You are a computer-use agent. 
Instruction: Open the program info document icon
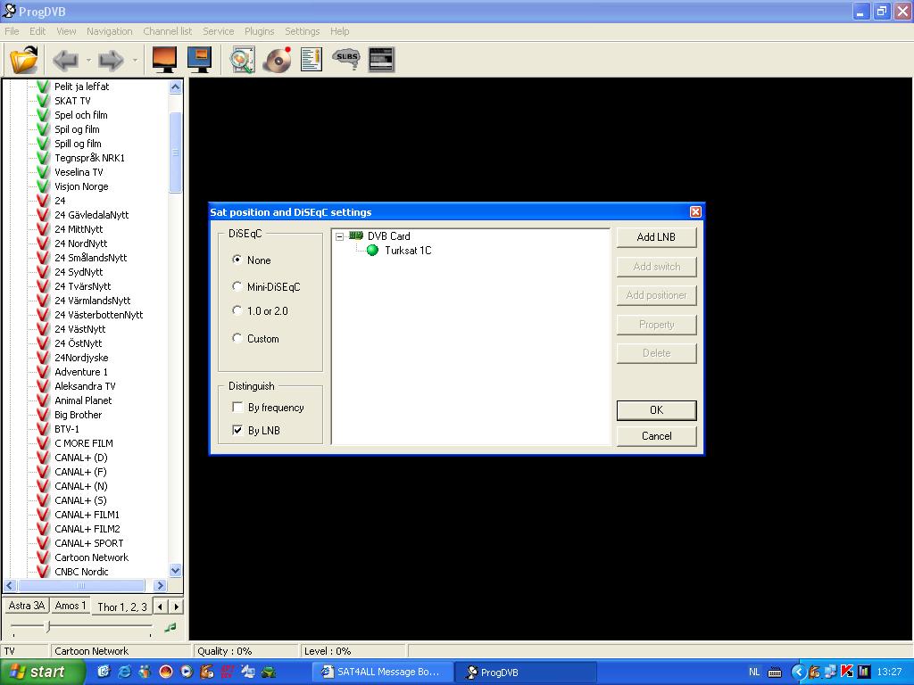(312, 60)
